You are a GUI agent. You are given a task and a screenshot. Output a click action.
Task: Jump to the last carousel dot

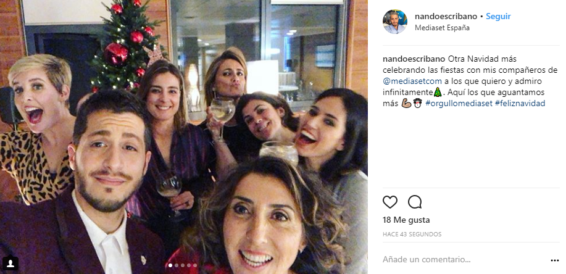[195, 265]
